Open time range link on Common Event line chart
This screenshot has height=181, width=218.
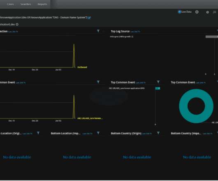(21, 83)
